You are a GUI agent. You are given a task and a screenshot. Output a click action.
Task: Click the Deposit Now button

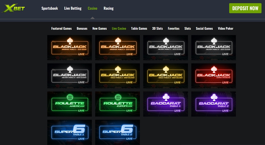tap(245, 8)
